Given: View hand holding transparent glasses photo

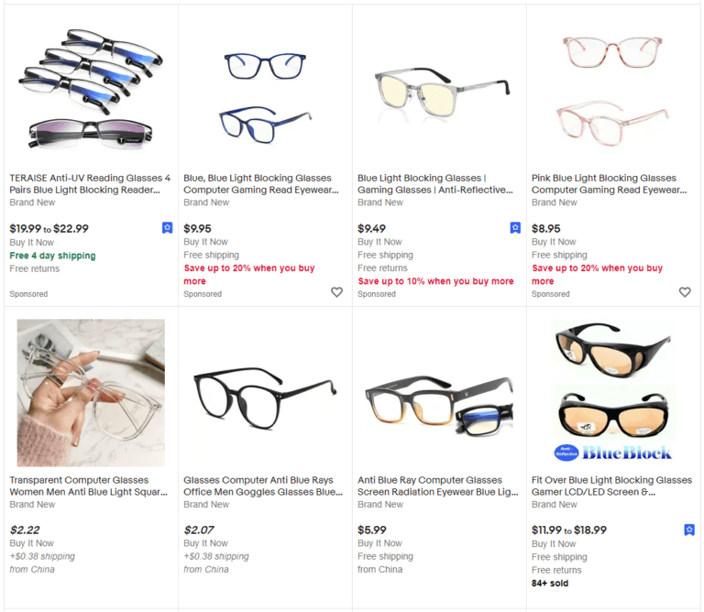Looking at the screenshot, I should pyautogui.click(x=91, y=393).
